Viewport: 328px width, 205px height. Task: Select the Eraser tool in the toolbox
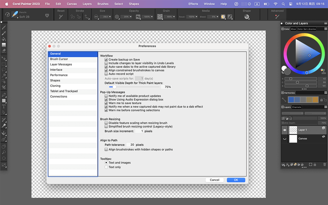(4, 51)
